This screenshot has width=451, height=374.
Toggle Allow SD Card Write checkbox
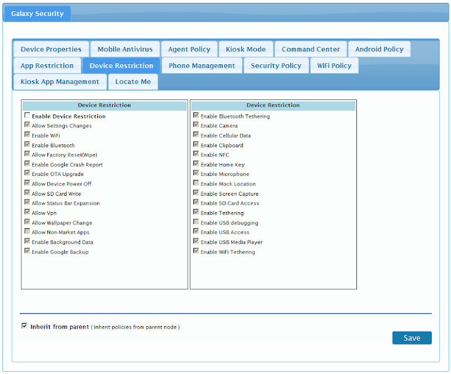tap(27, 192)
